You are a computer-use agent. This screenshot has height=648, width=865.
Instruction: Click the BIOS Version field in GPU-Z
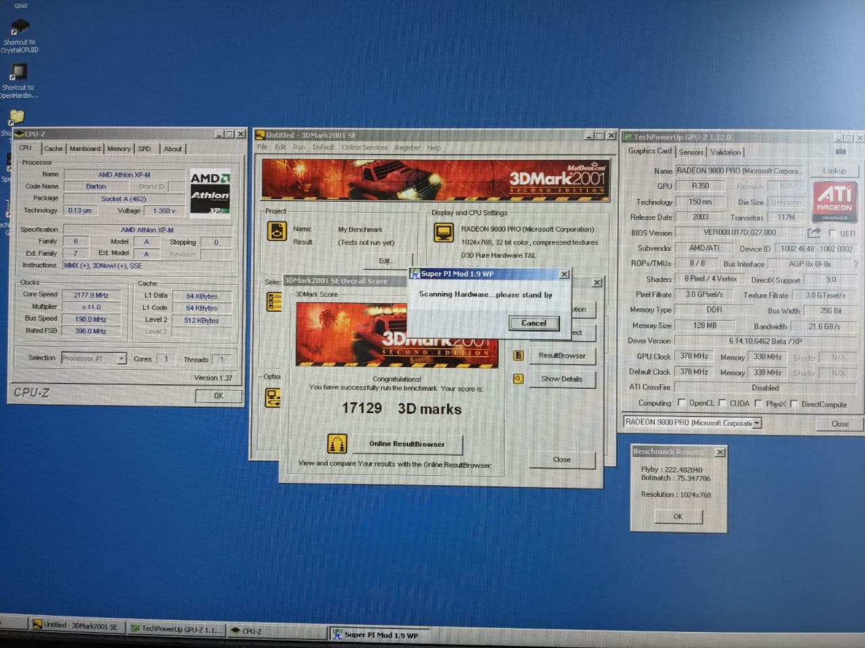(x=740, y=232)
